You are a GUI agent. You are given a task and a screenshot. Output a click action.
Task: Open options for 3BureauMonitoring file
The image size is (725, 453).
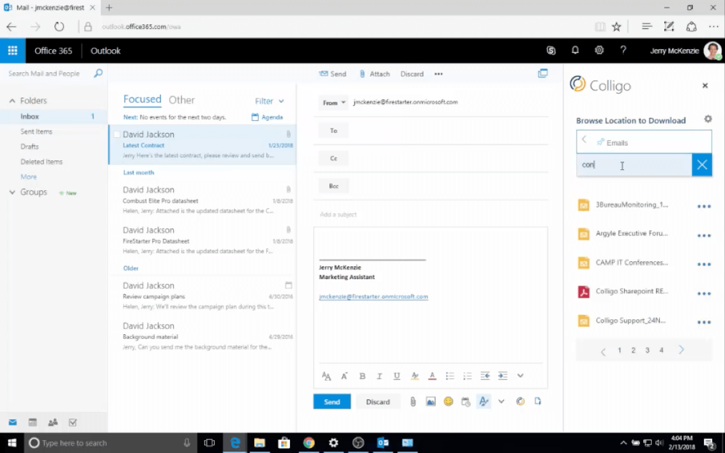[x=704, y=206]
